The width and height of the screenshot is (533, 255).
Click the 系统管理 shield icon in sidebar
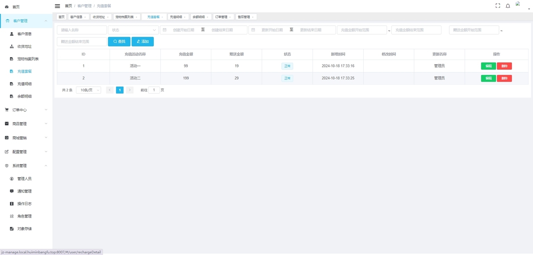(7, 166)
